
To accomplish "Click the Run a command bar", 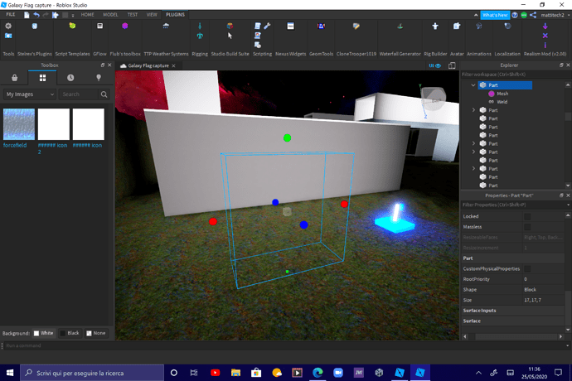I will [x=284, y=345].
